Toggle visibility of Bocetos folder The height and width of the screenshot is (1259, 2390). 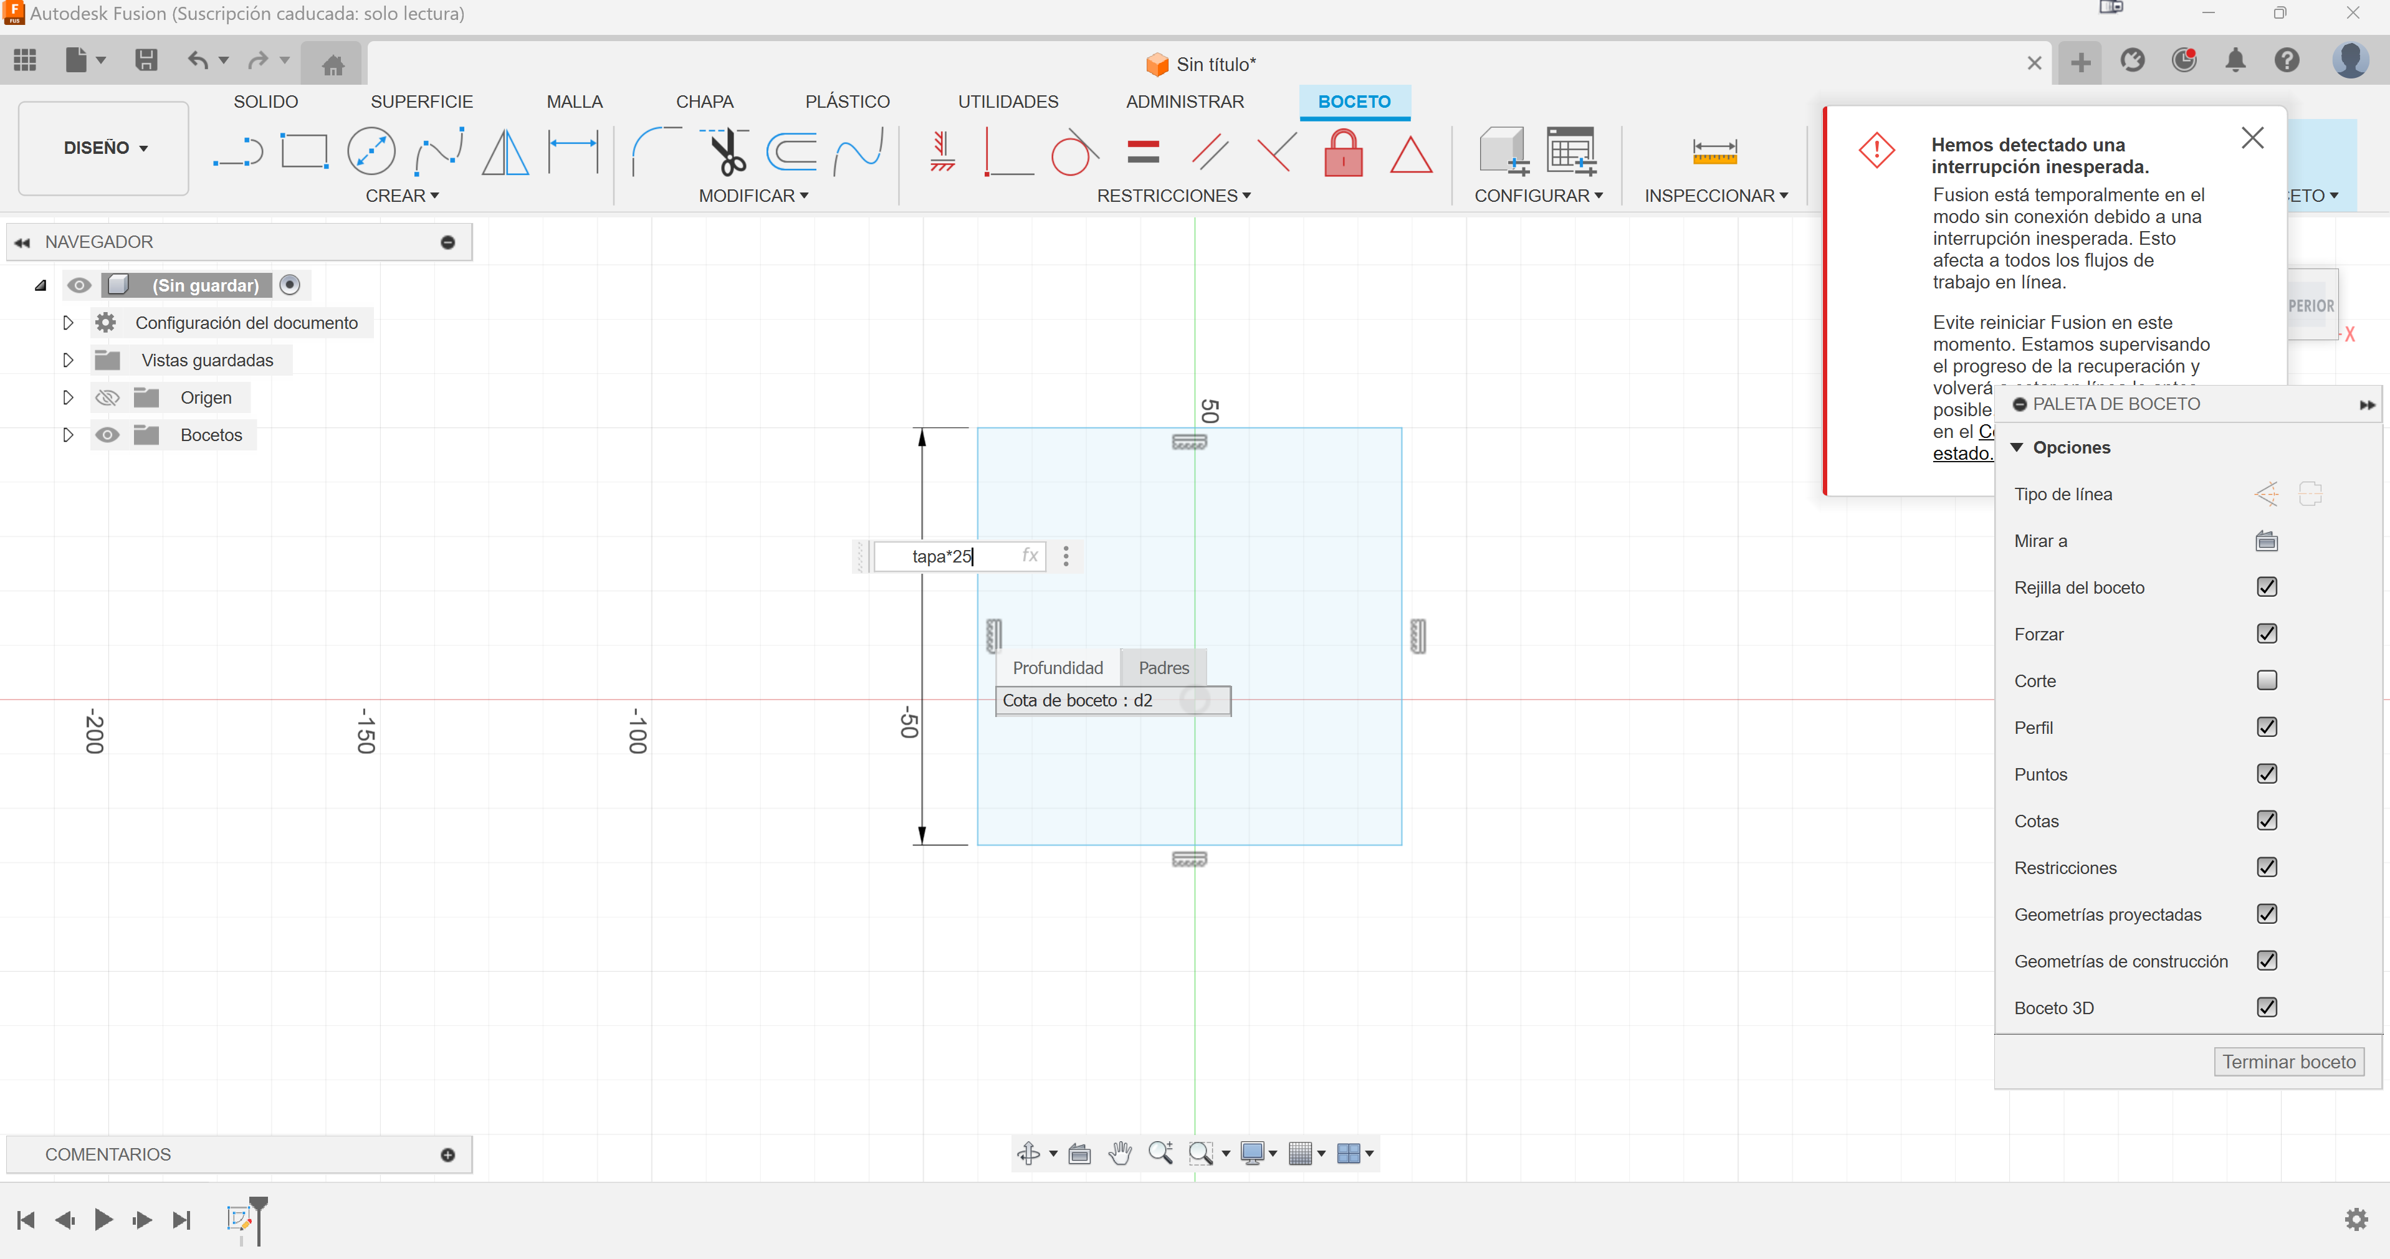pyautogui.click(x=108, y=435)
